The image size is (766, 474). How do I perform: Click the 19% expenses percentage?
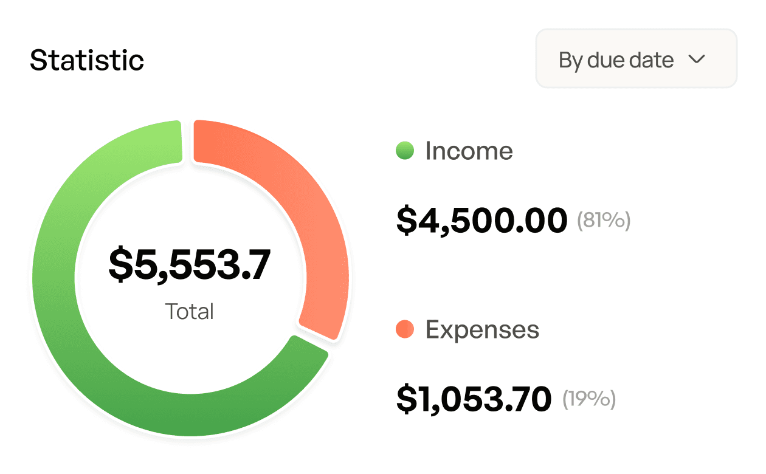pyautogui.click(x=589, y=399)
